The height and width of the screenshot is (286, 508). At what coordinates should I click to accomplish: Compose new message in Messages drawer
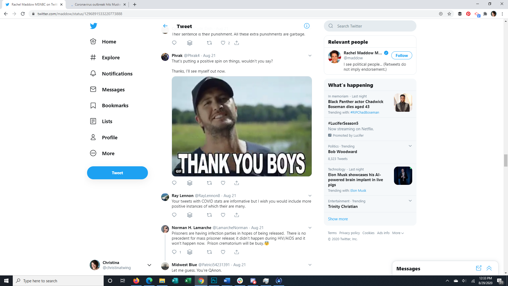pos(479,268)
